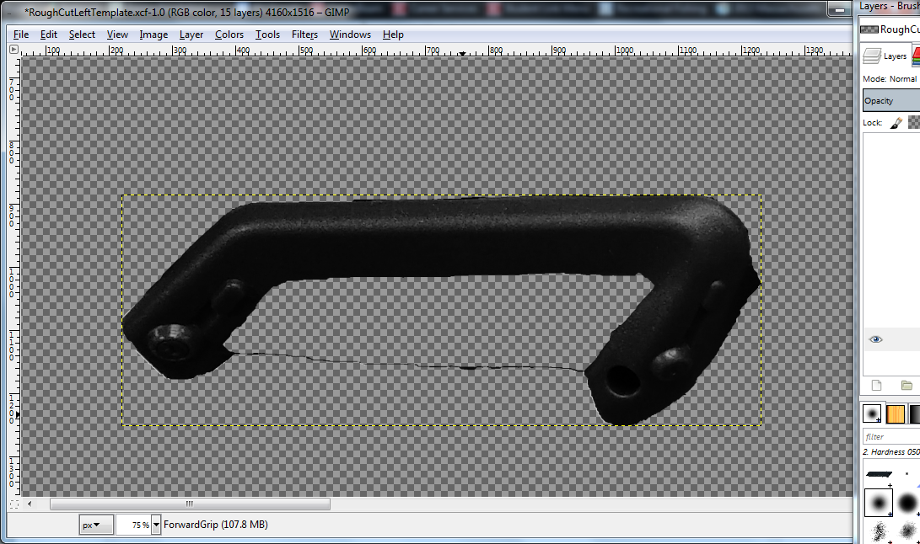The width and height of the screenshot is (920, 544).
Task: Toggle the layer visibility eye icon
Action: tap(875, 339)
